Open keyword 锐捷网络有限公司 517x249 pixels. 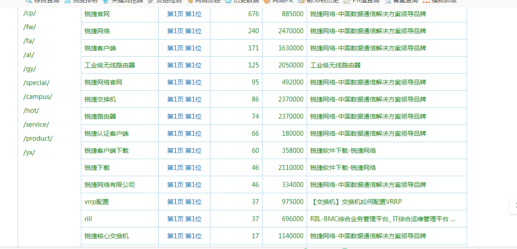click(110, 185)
